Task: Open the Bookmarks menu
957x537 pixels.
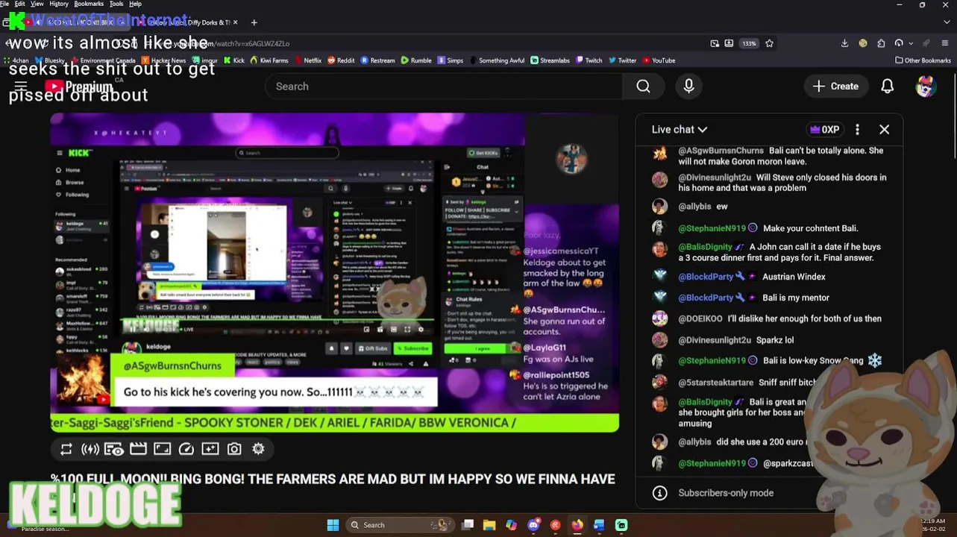Action: point(89,4)
